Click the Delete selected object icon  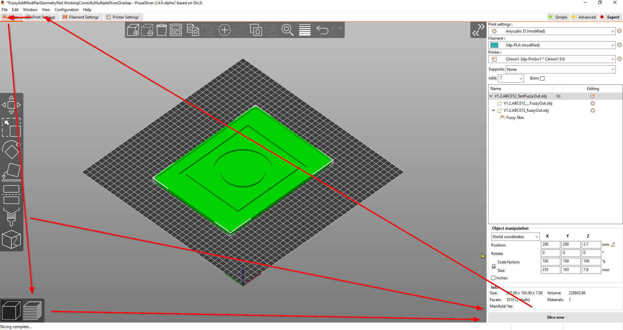click(147, 30)
